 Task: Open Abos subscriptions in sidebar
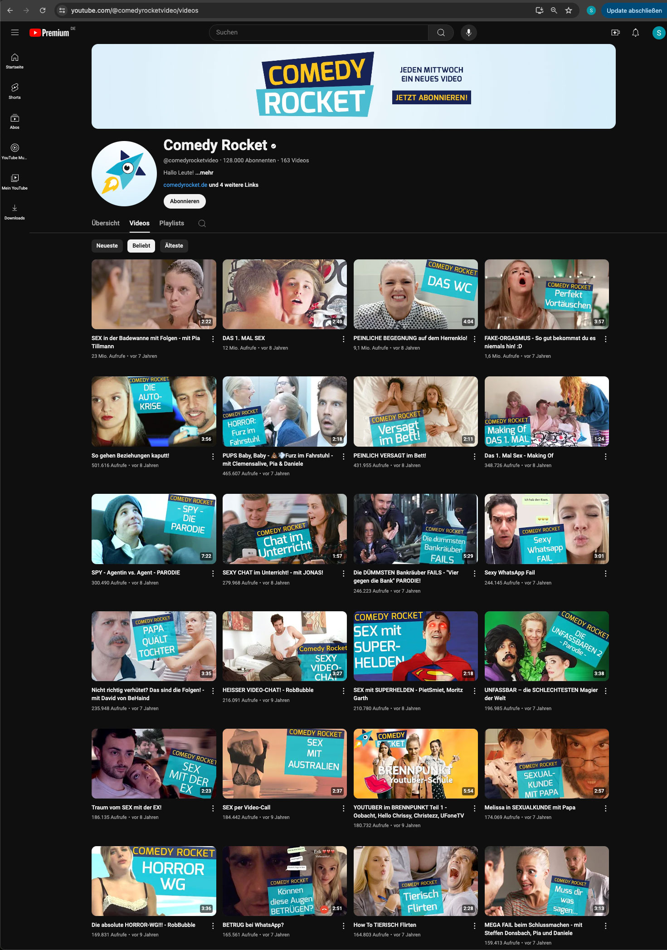[15, 122]
